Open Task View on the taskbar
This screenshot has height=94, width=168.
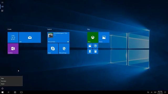21,92
